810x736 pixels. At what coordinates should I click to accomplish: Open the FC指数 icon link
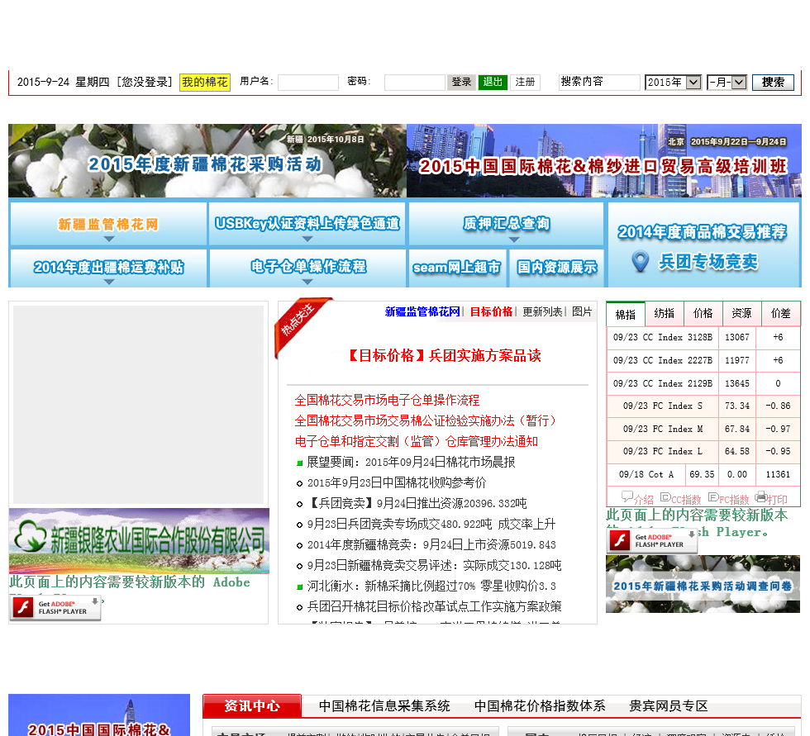click(x=713, y=497)
